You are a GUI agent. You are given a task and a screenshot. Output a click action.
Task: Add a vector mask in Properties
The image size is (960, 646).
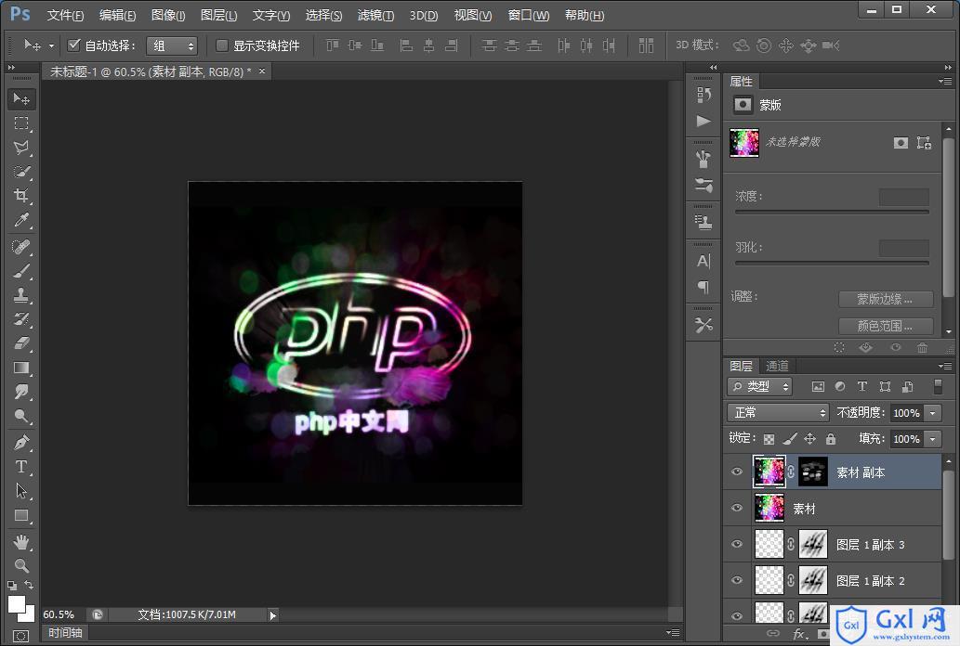[924, 143]
